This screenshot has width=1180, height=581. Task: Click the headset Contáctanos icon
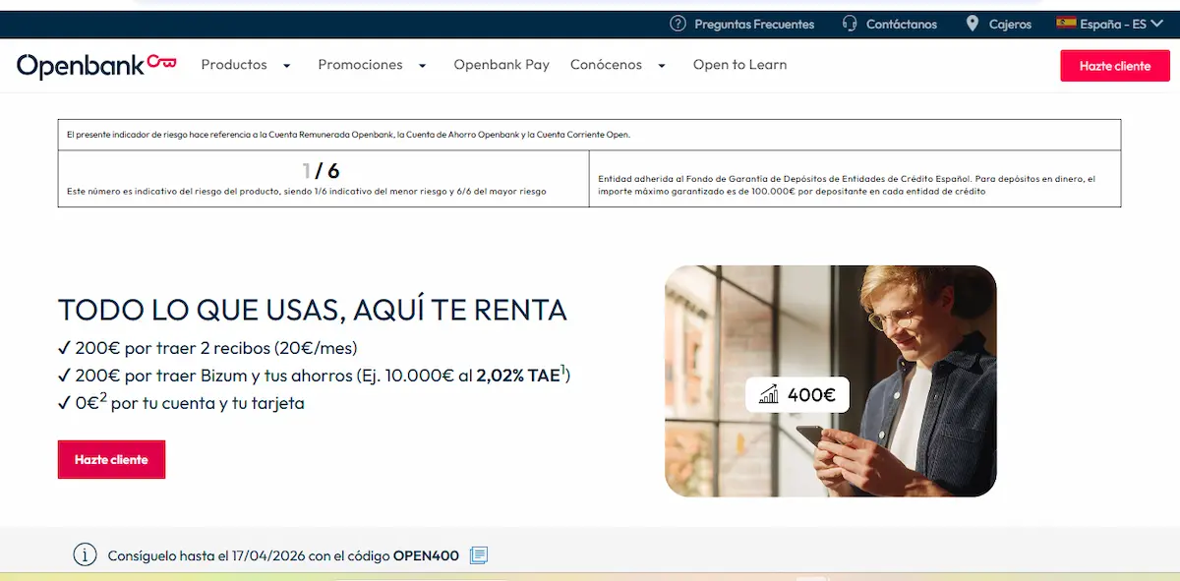[x=850, y=24]
